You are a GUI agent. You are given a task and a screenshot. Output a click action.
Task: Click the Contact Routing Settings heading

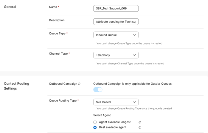click(16, 86)
